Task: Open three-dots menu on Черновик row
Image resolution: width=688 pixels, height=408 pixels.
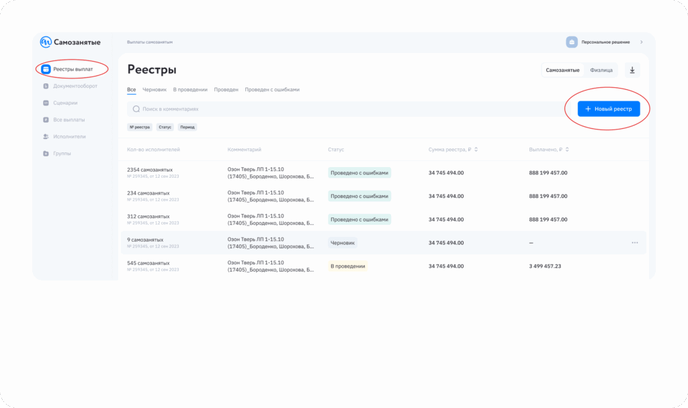Action: click(x=634, y=243)
